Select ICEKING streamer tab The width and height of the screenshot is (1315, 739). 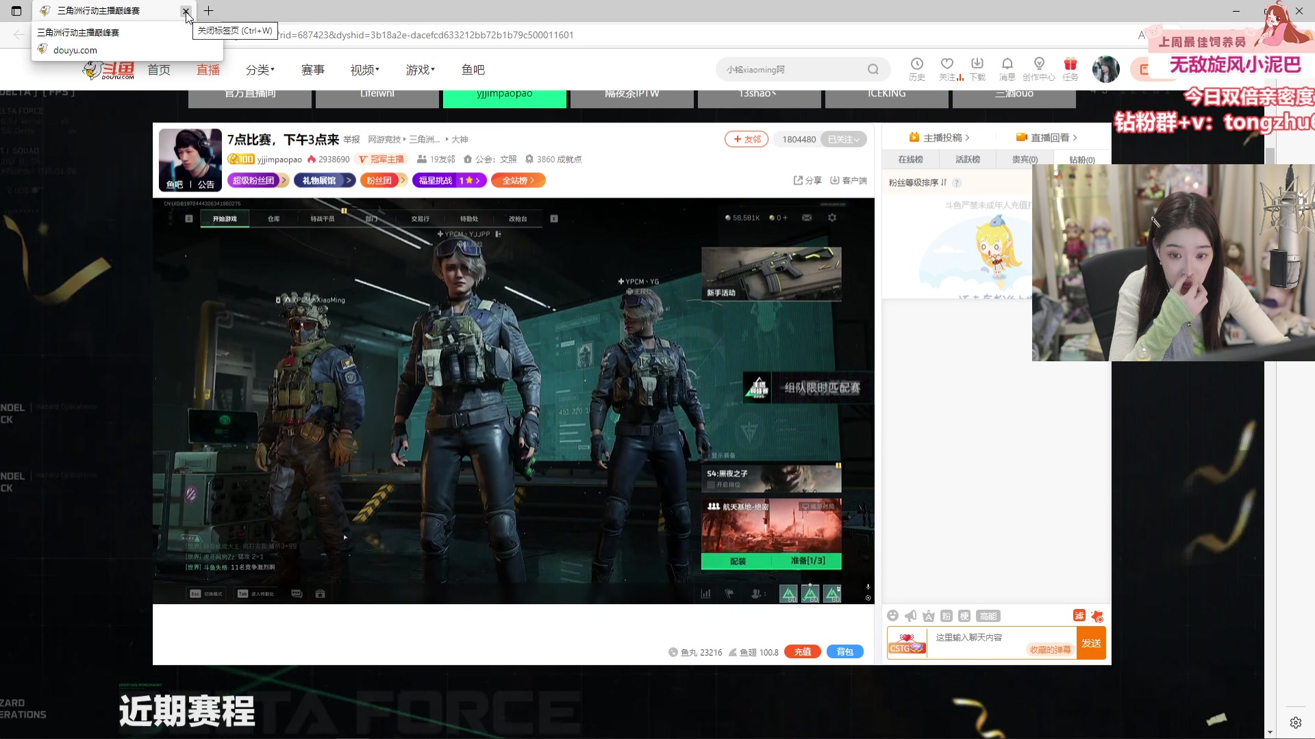tap(887, 98)
